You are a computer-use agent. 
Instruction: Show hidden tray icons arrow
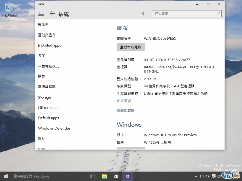[196, 176]
